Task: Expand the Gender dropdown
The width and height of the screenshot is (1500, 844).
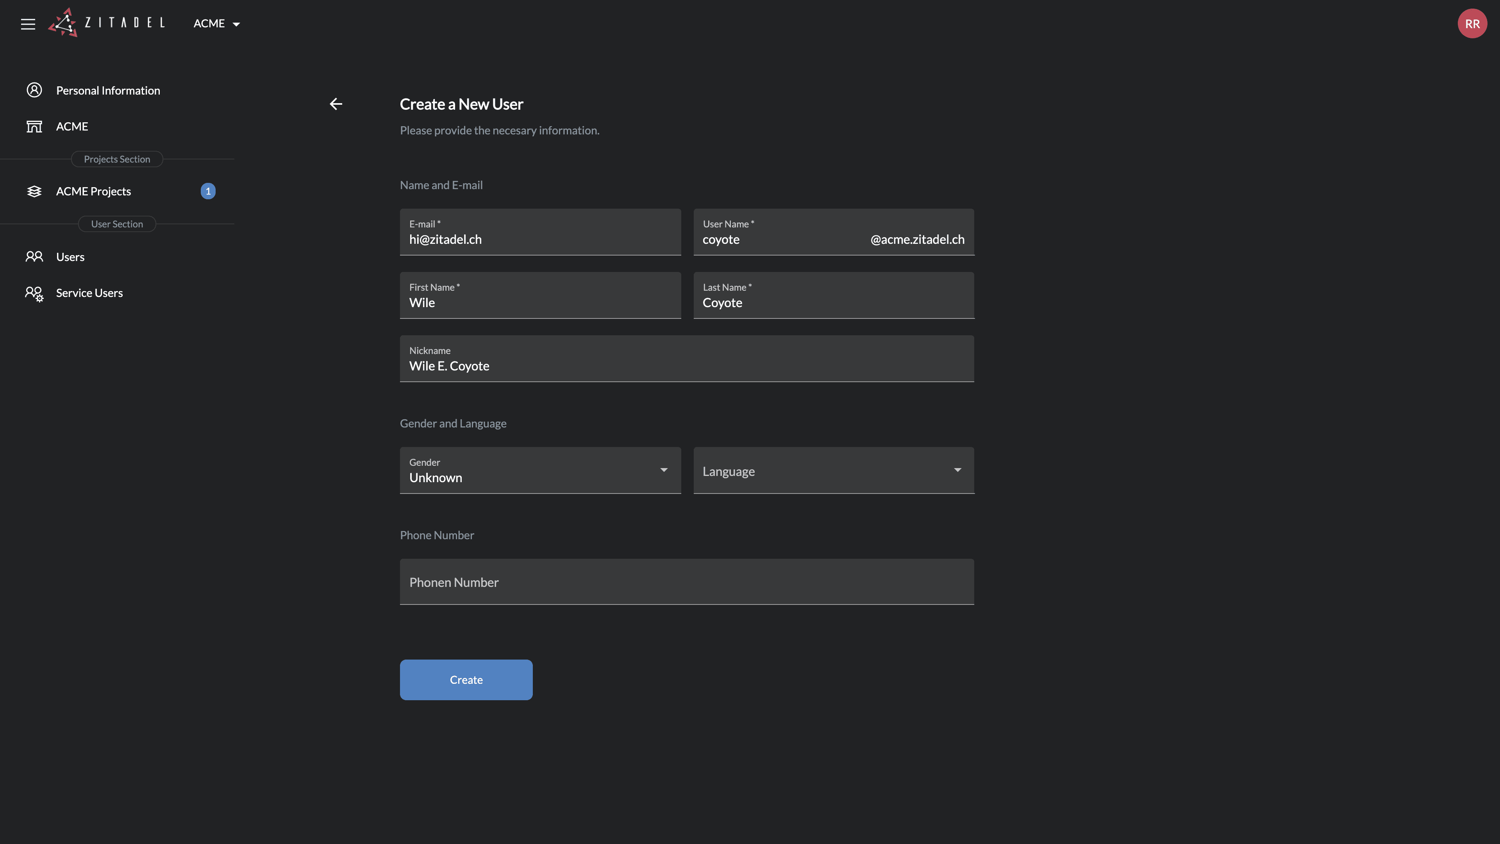Action: coord(540,470)
